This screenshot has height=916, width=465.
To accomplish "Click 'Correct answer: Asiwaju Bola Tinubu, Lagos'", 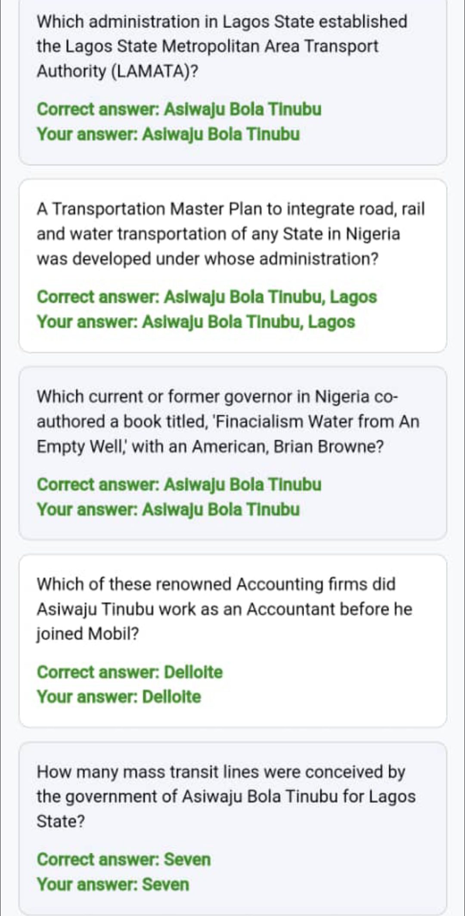I will [x=207, y=297].
